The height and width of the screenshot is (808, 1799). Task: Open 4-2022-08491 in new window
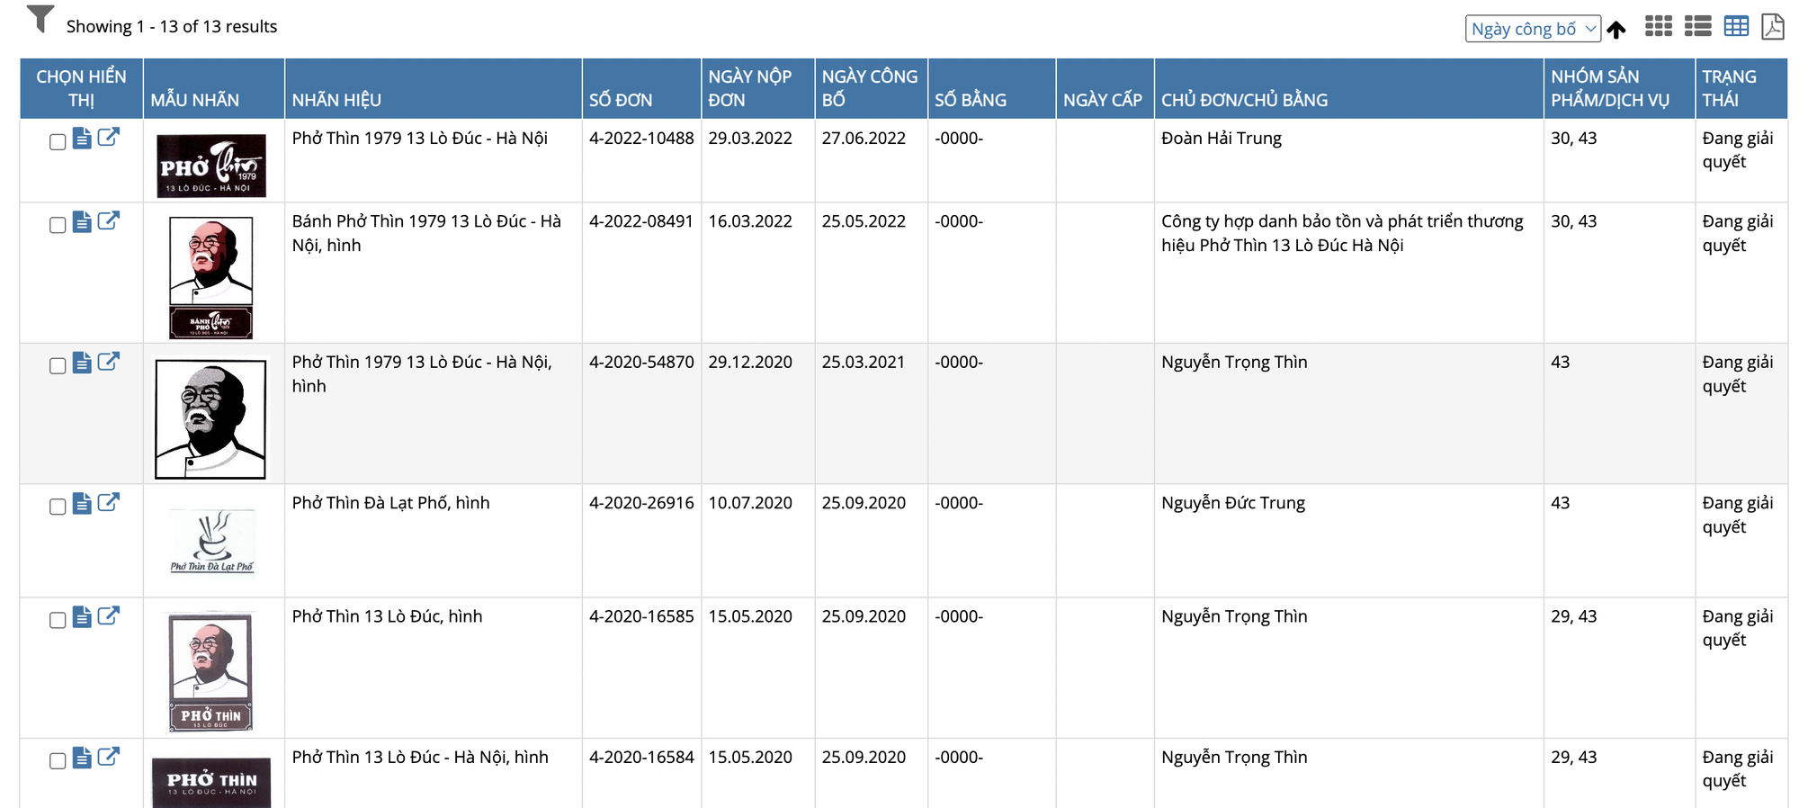(108, 220)
